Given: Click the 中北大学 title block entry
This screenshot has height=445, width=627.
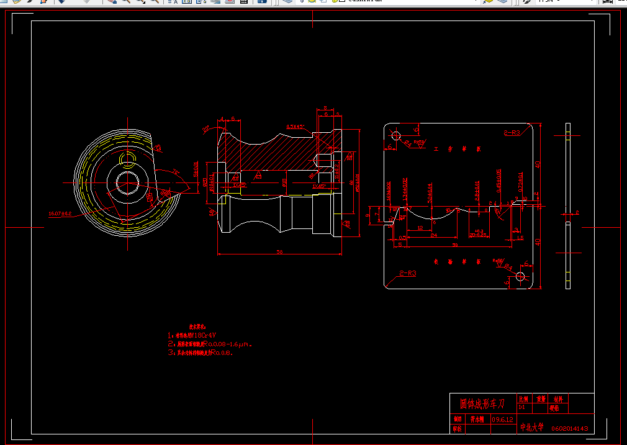Looking at the screenshot, I should point(532,428).
